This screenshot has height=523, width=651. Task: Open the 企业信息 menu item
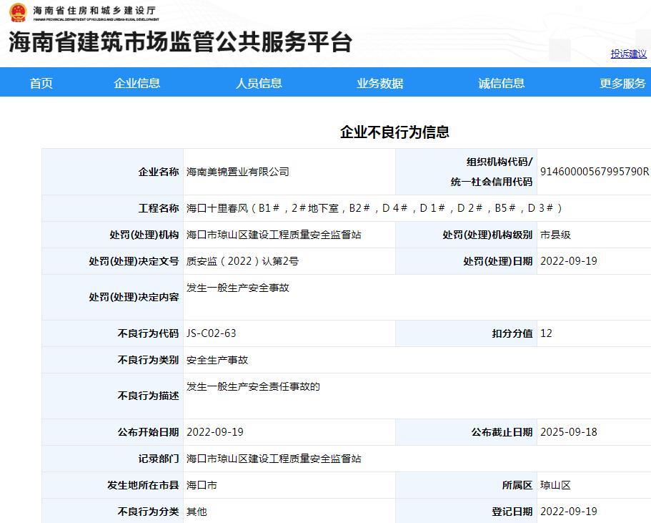click(137, 83)
